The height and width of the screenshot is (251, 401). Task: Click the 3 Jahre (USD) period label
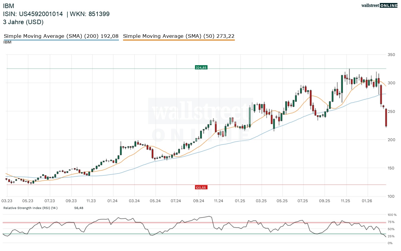(x=23, y=22)
